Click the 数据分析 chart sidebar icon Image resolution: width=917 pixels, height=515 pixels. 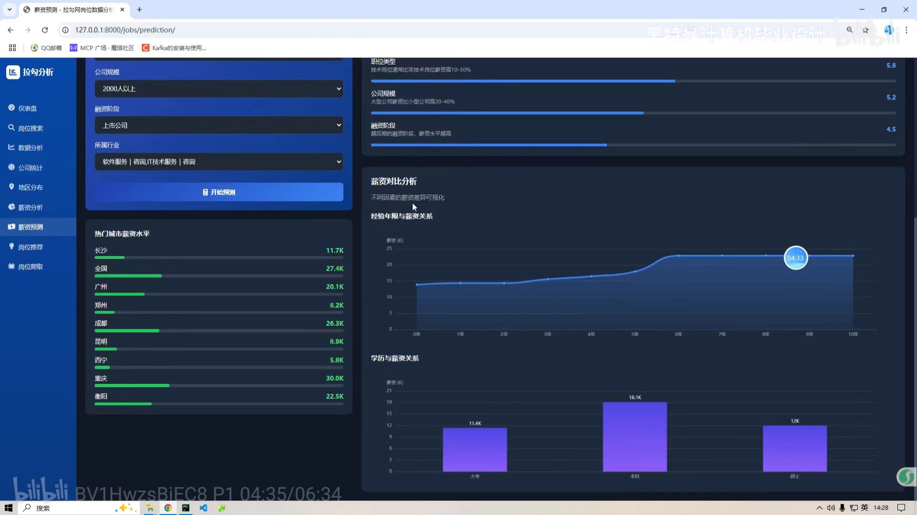pyautogui.click(x=11, y=147)
